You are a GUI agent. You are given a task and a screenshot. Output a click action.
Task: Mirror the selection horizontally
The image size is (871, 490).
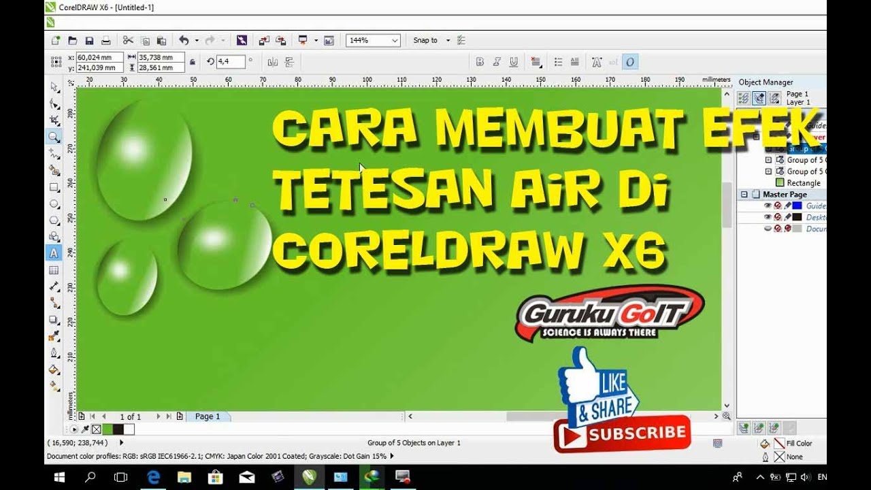pos(273,62)
